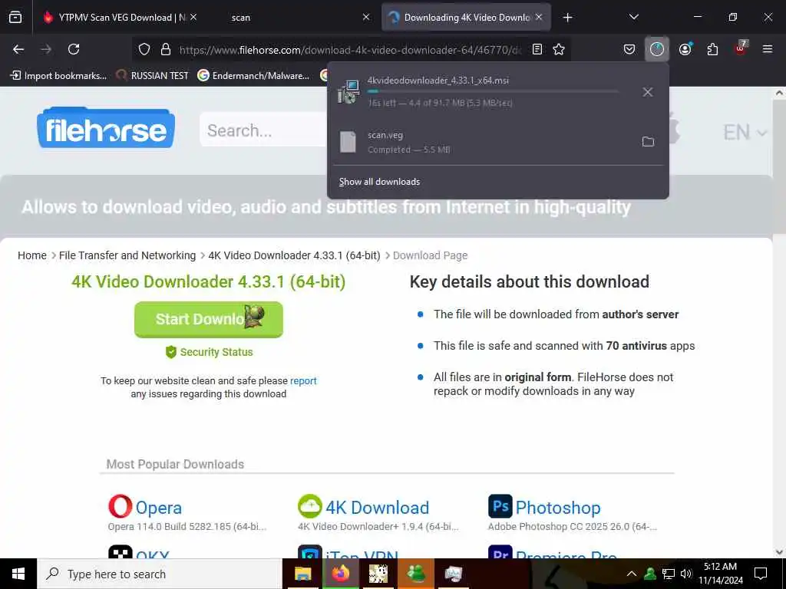The height and width of the screenshot is (589, 786).
Task: Go back to previous page
Action: click(x=18, y=49)
